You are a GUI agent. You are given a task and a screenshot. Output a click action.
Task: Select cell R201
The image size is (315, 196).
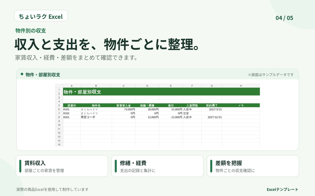coord(71,117)
